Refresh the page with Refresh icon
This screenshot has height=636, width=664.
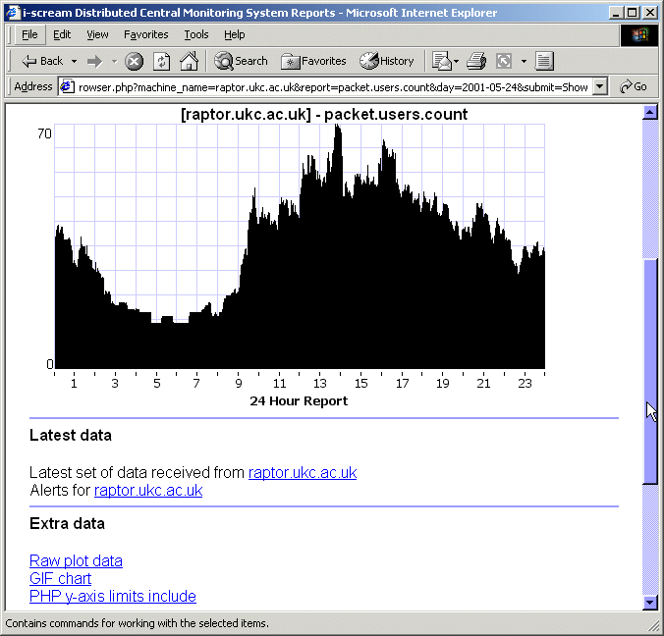pos(162,62)
